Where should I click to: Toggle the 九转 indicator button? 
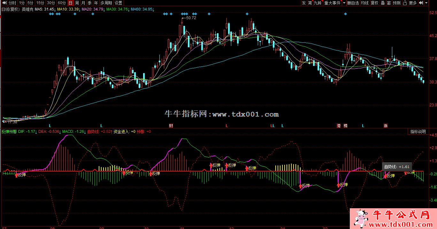click(x=318, y=3)
